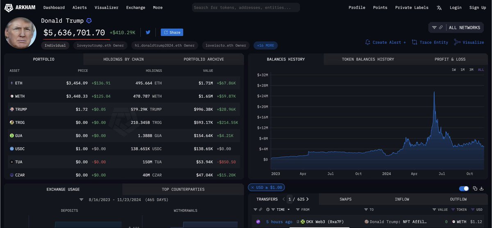
Task: Switch to TOKEN BALANCES HISTORY tab
Action: coord(368,59)
